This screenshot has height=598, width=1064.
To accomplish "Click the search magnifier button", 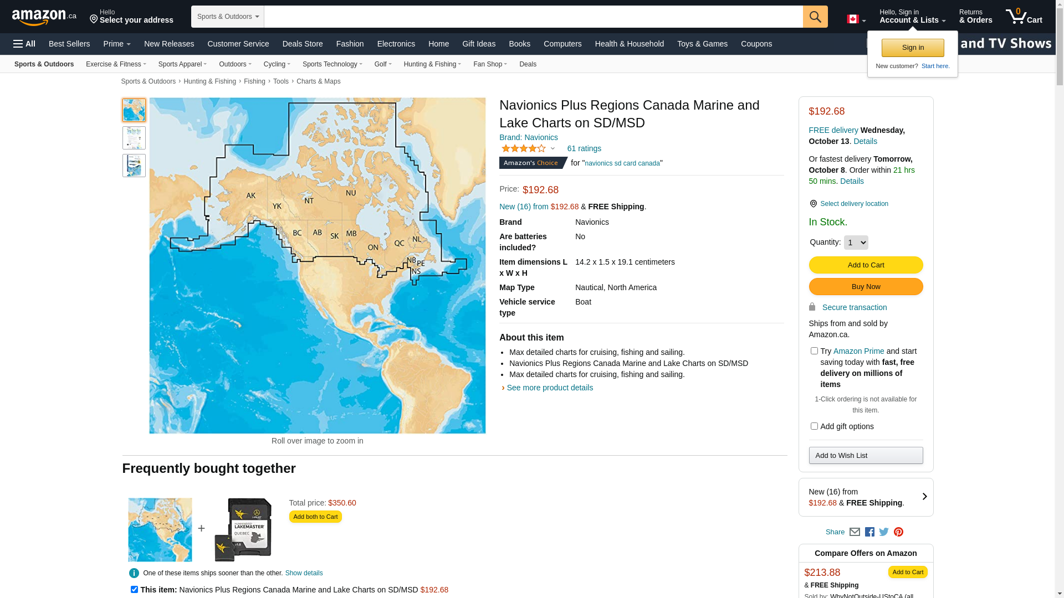I will pyautogui.click(x=815, y=17).
